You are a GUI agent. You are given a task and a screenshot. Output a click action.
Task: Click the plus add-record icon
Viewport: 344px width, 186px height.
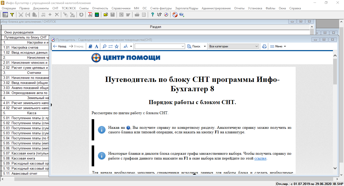pyautogui.click(x=50, y=15)
